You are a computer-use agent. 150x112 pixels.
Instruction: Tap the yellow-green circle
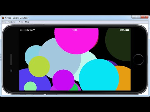coord(39,67)
